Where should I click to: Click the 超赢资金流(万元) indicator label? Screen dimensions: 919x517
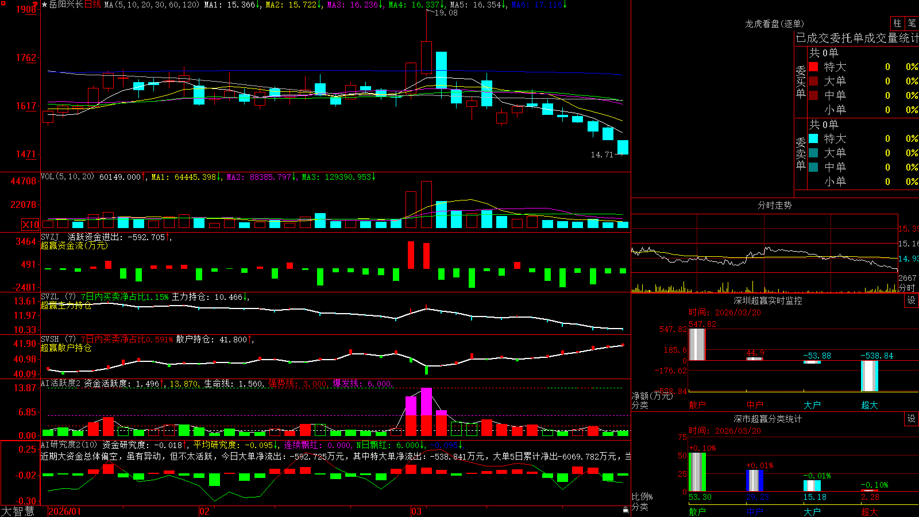click(x=74, y=246)
